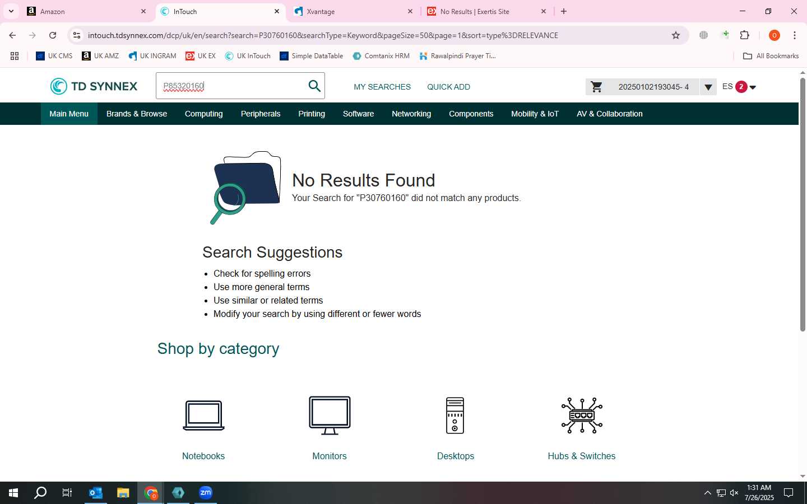The height and width of the screenshot is (504, 807).
Task: Click the search magnifier icon
Action: click(314, 86)
